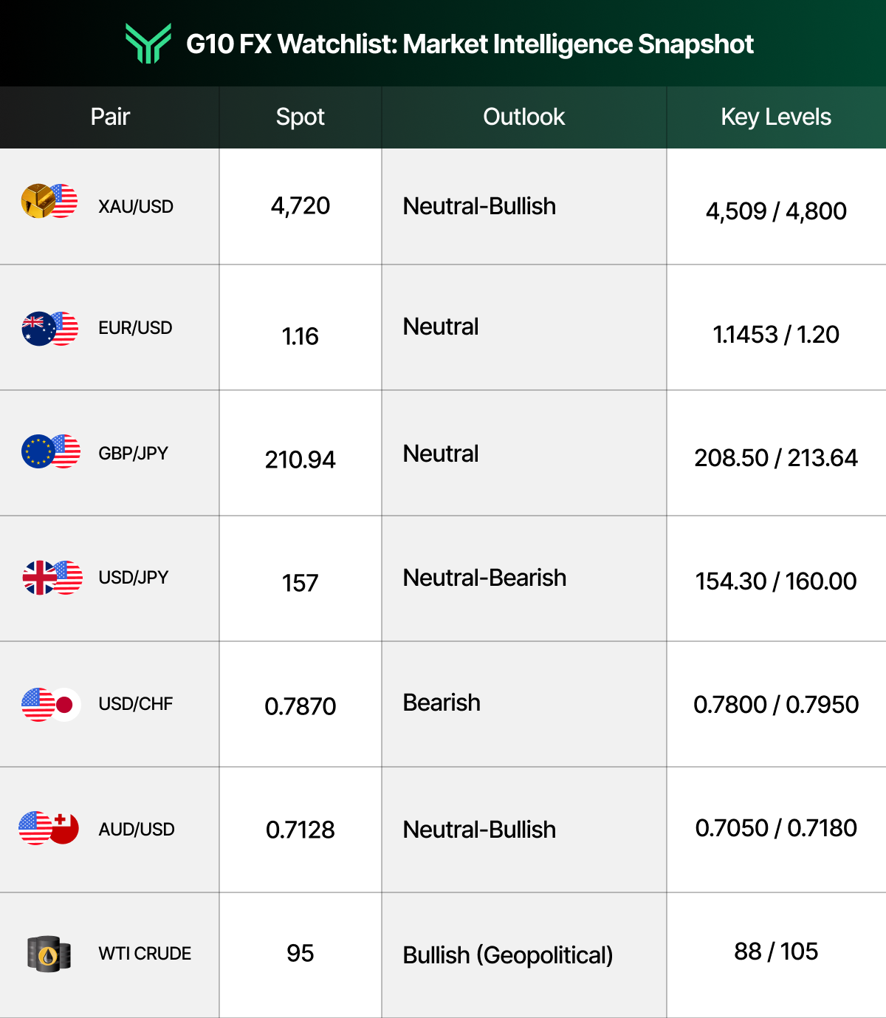Click the WTI CRUDE pair label
The width and height of the screenshot is (886, 1018).
point(145,954)
